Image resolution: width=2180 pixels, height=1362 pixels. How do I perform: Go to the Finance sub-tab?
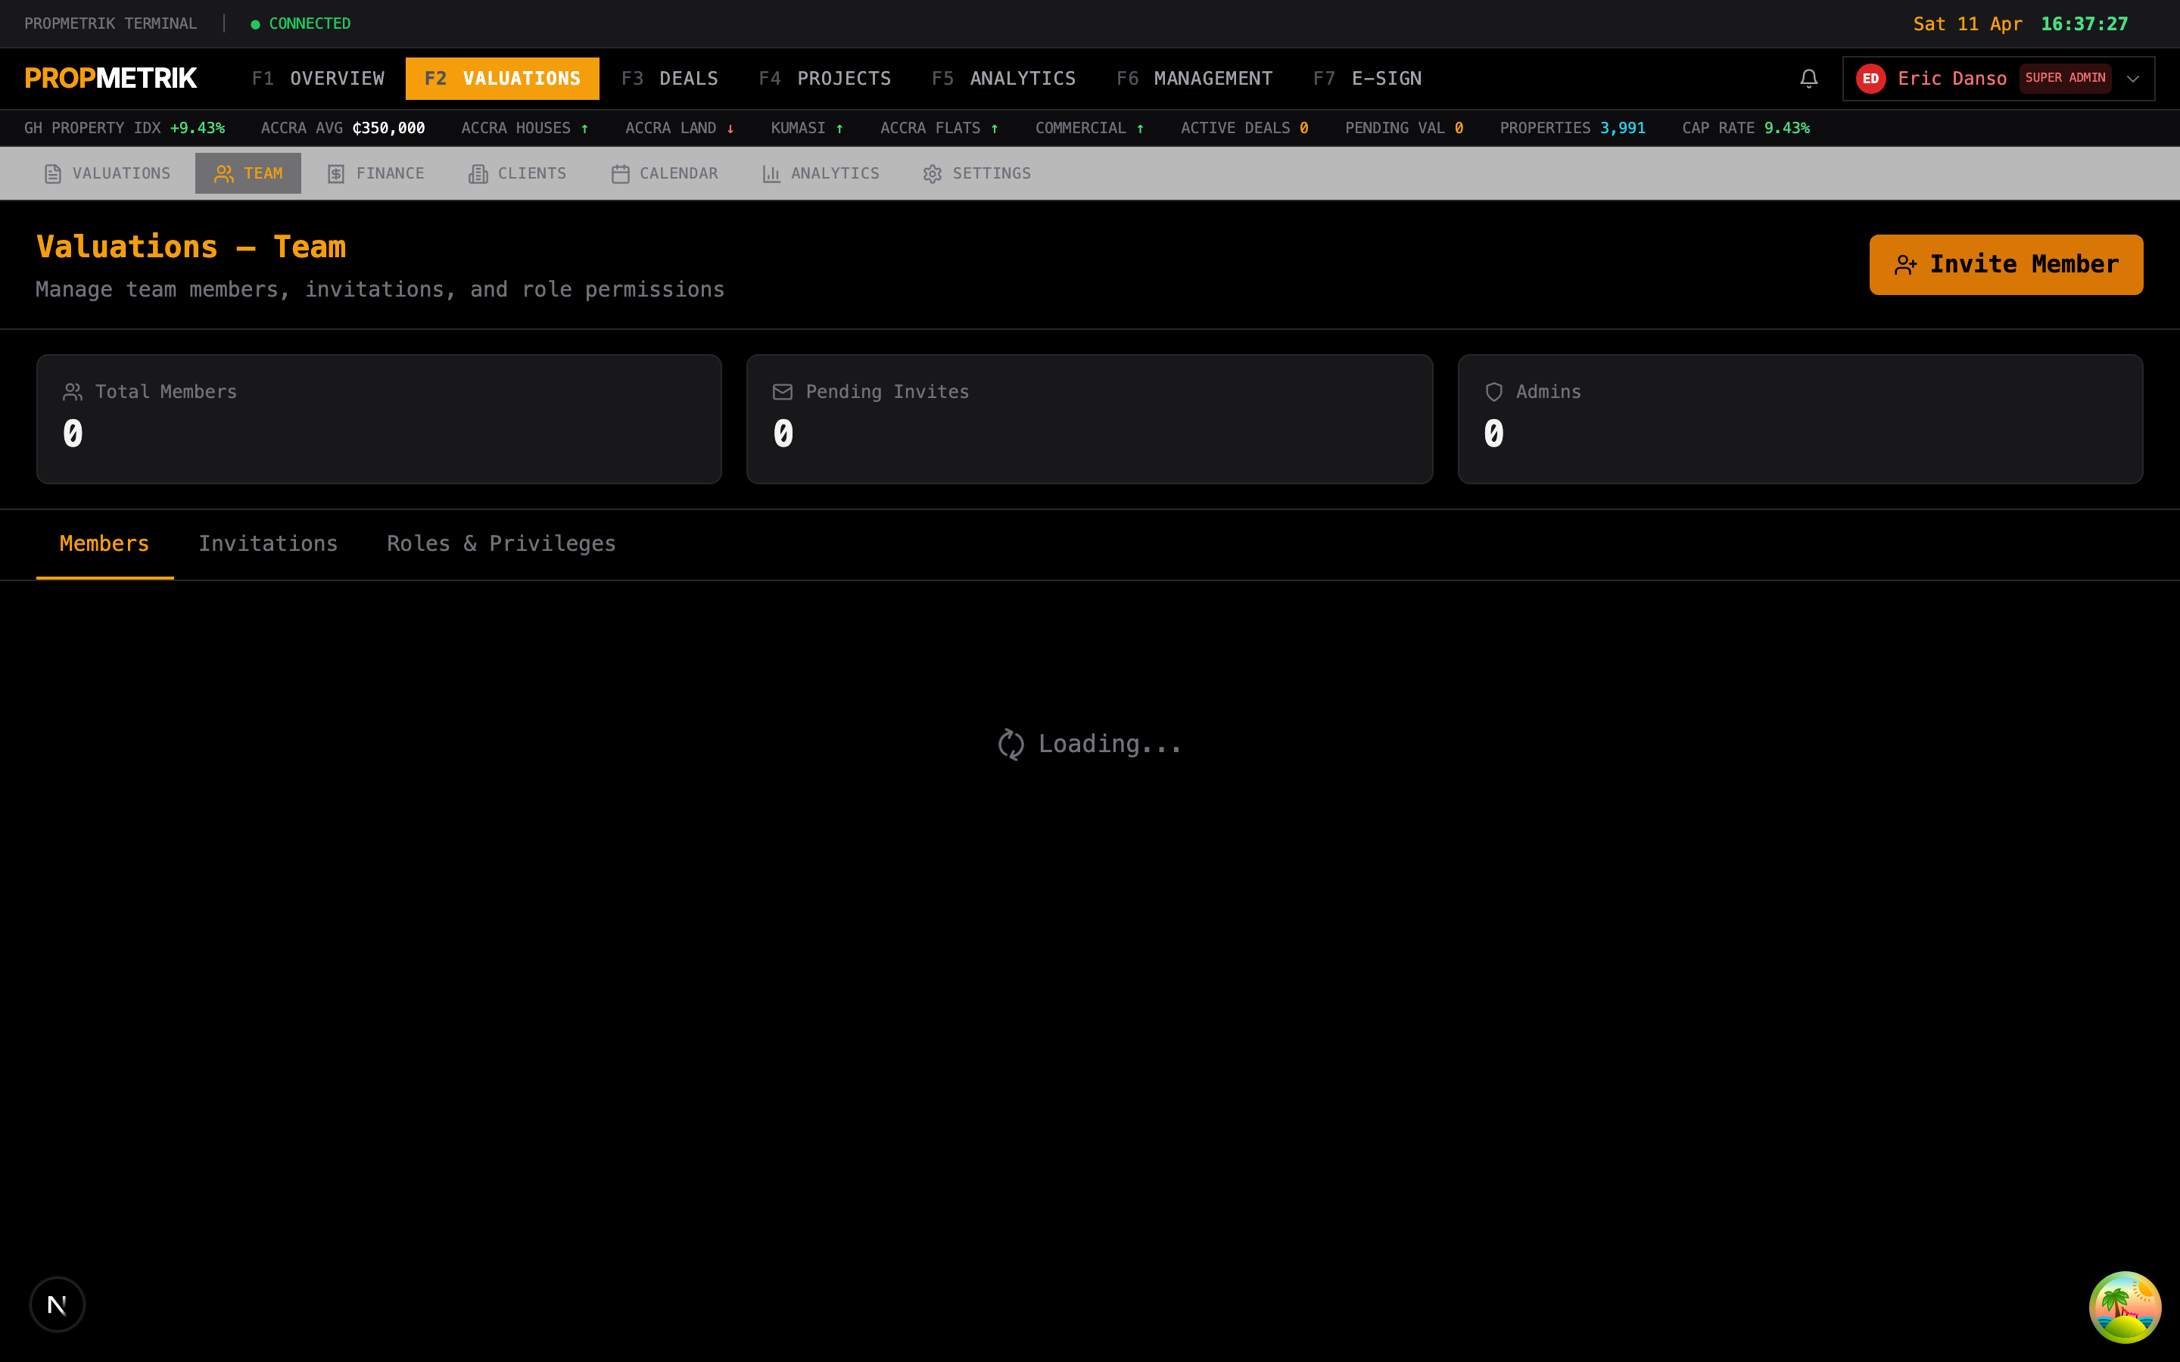pyautogui.click(x=375, y=173)
